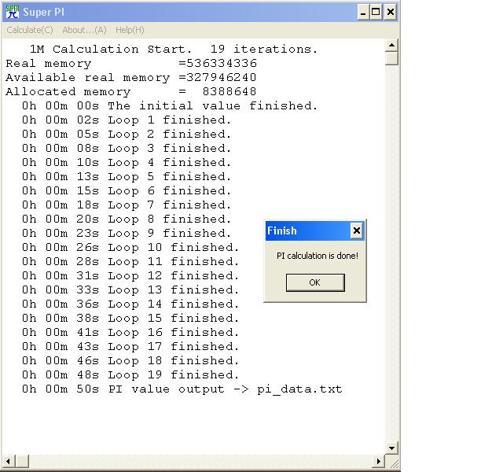The image size is (503, 472).
Task: Click the 'Loop 16 finished.' line
Action: pyautogui.click(x=130, y=332)
